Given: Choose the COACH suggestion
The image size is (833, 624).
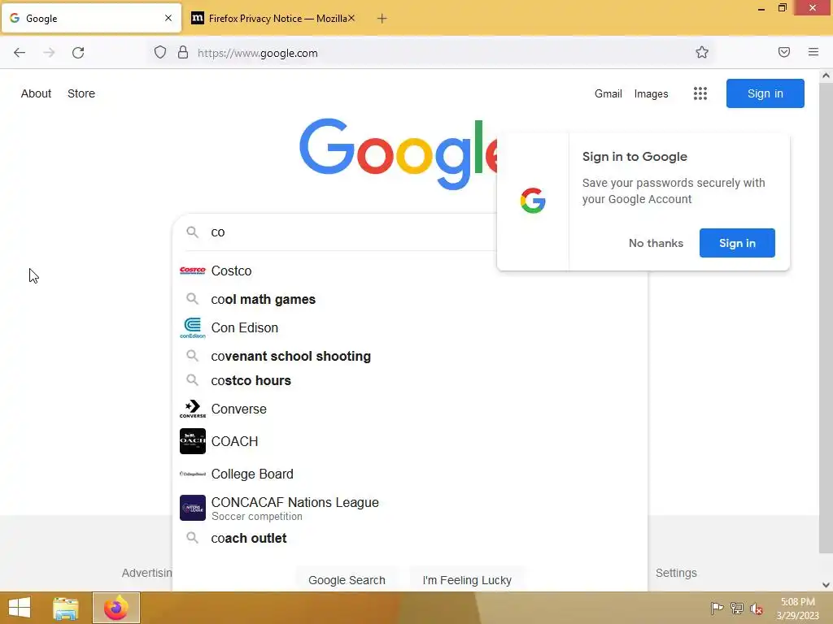Looking at the screenshot, I should [x=410, y=441].
